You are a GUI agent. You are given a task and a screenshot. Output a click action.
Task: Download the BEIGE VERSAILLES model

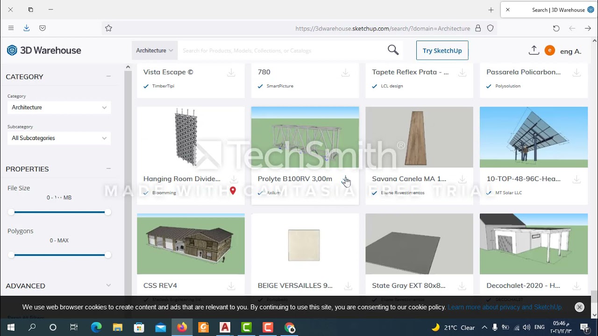click(x=348, y=286)
